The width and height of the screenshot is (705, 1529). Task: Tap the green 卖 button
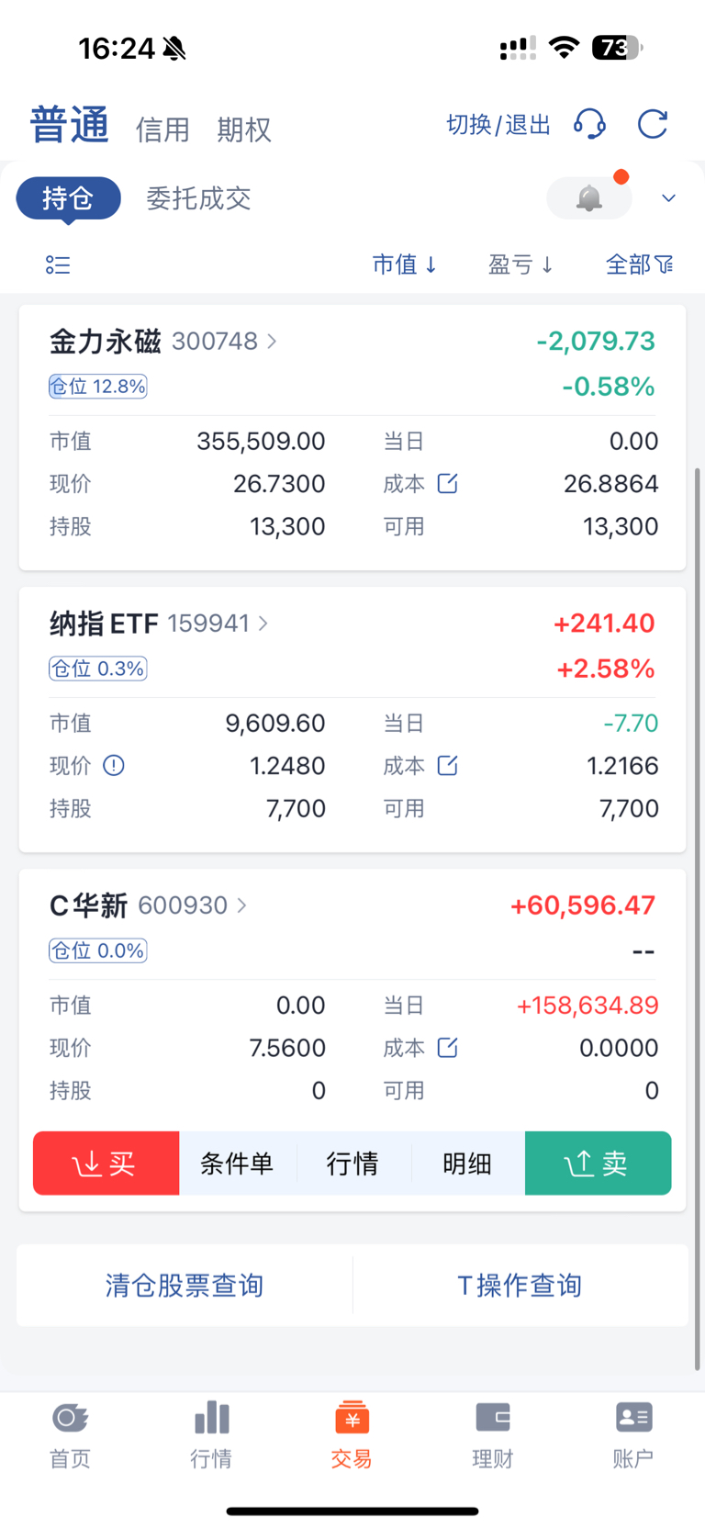598,1164
